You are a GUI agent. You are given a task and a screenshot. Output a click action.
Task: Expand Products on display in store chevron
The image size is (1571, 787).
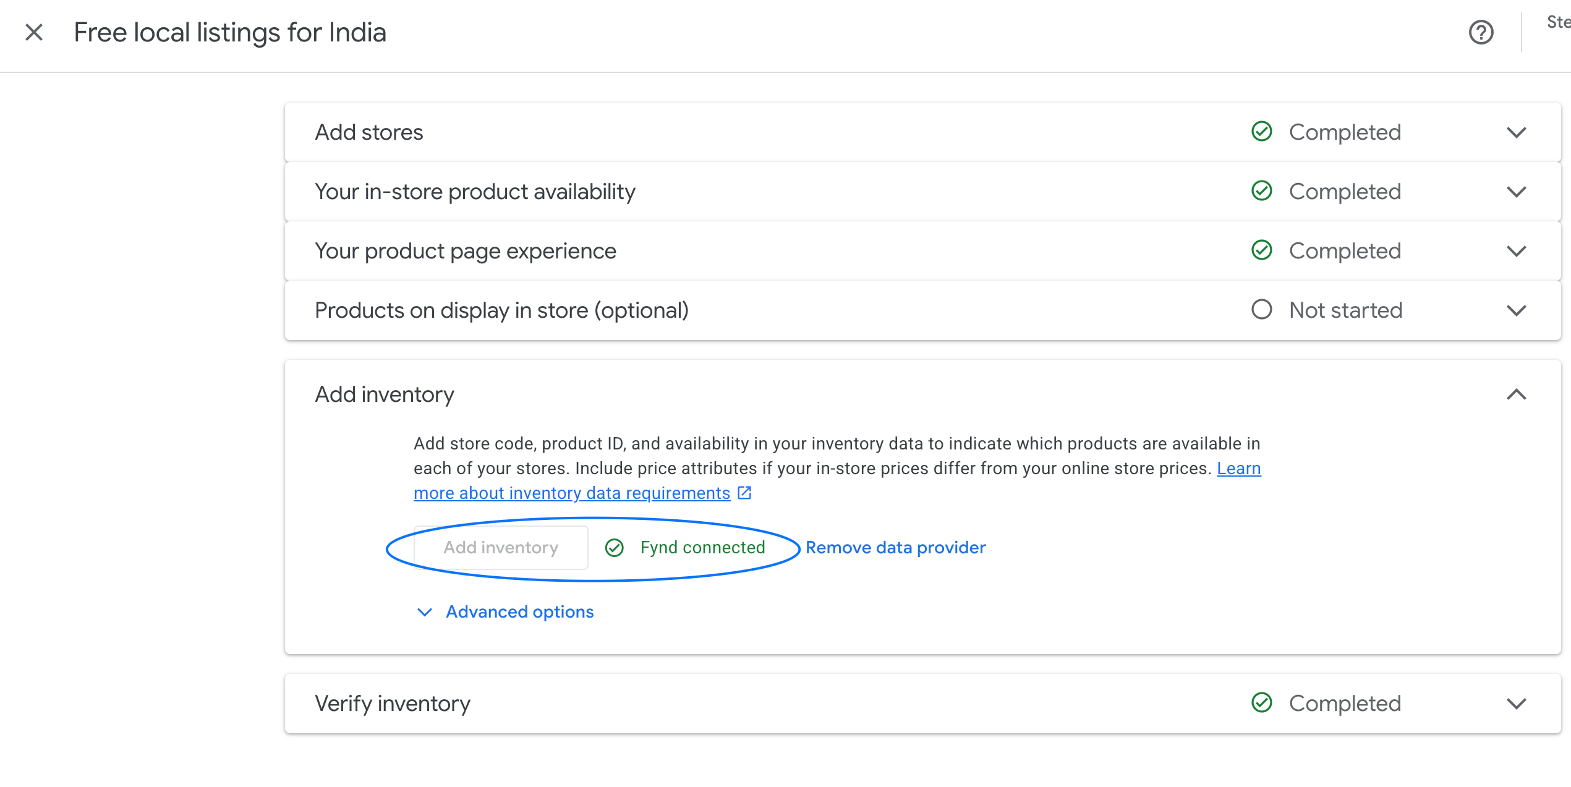point(1516,310)
